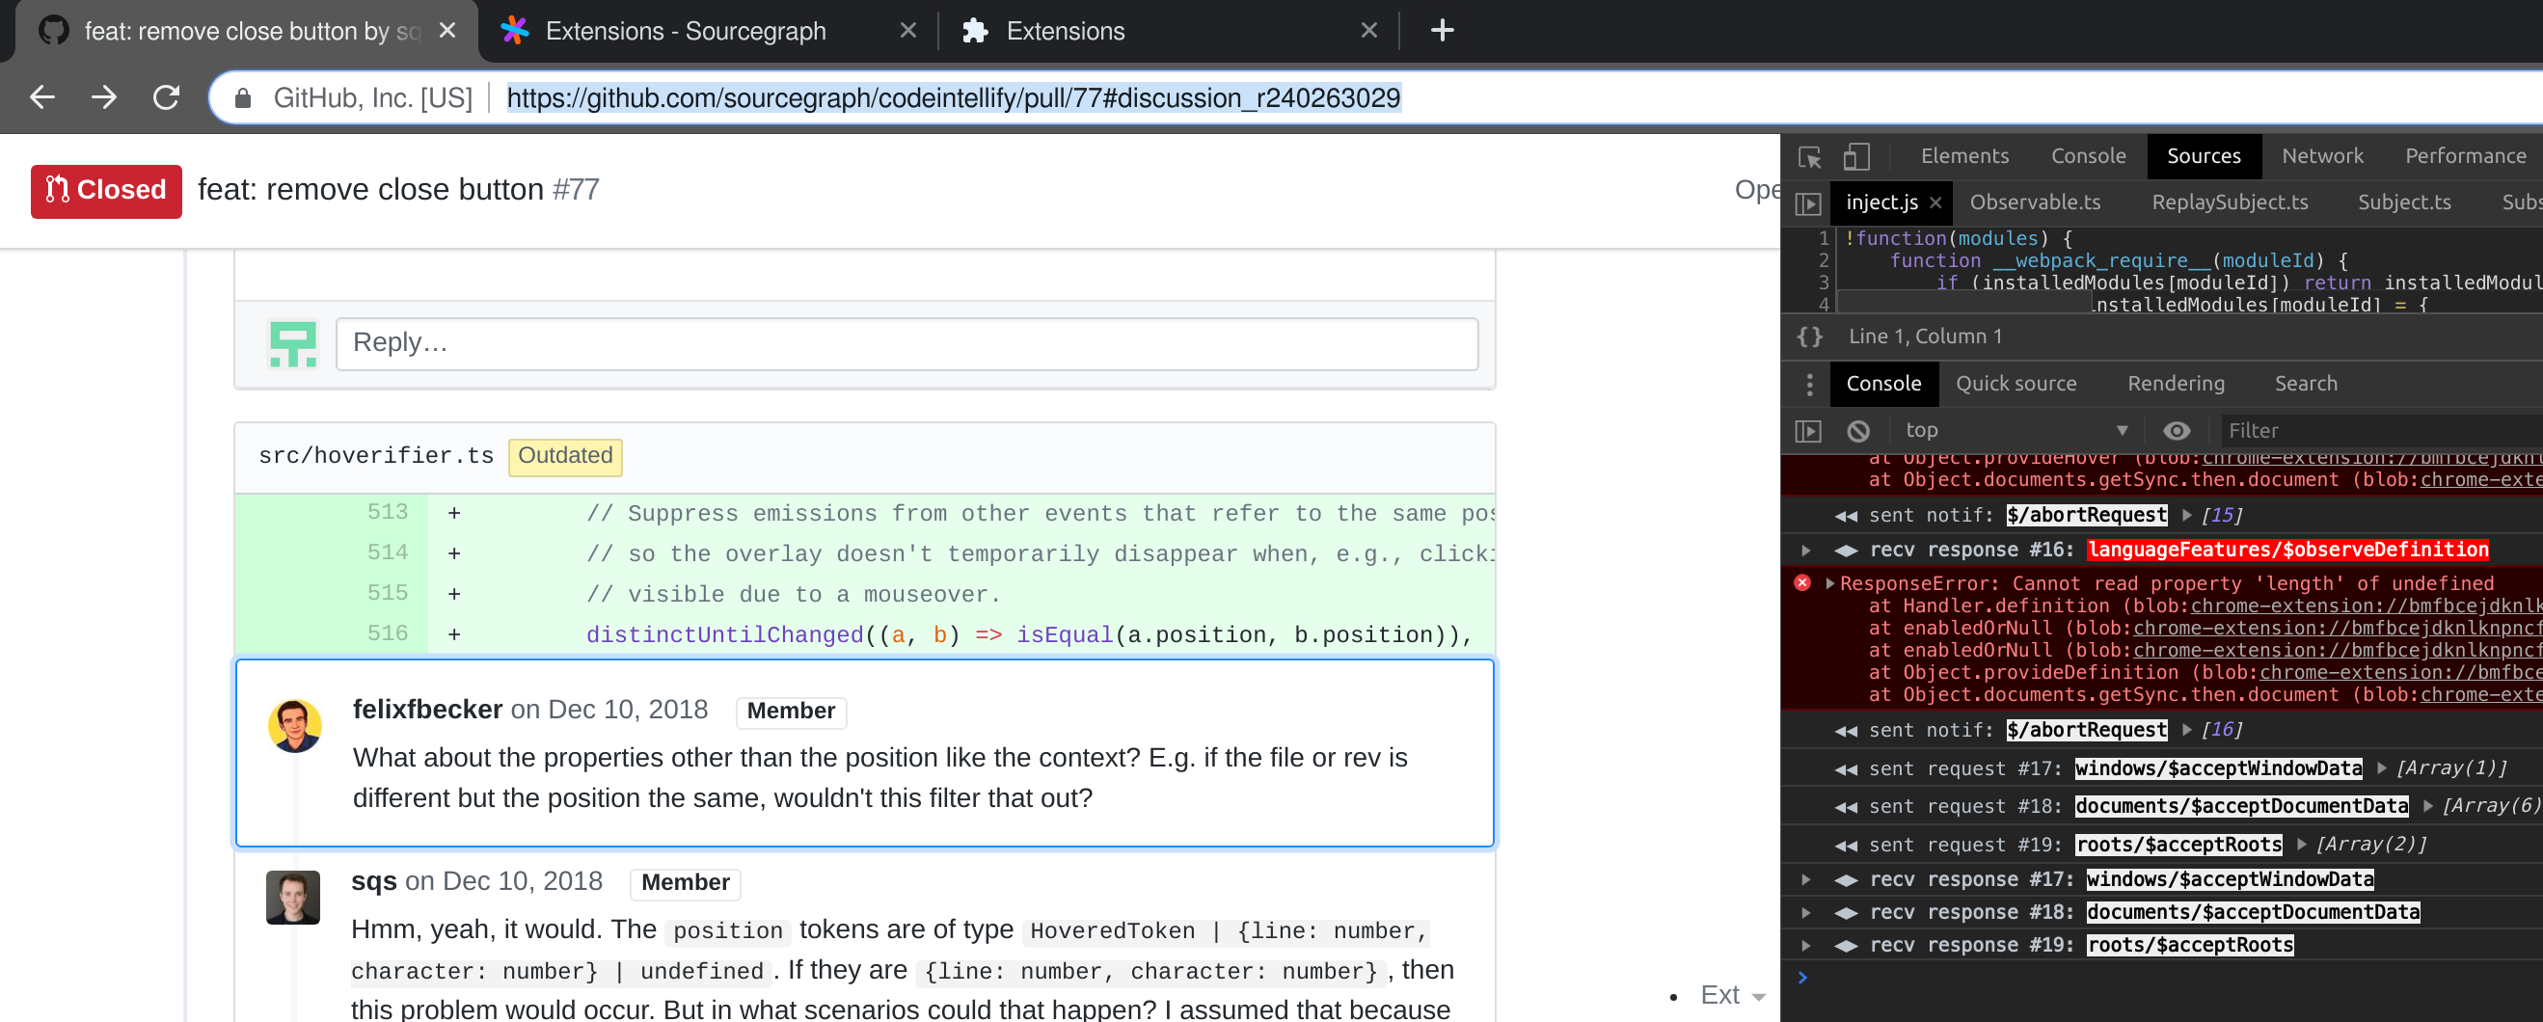This screenshot has width=2543, height=1022.
Task: Expand recv response #16 log entry
Action: 1805,550
